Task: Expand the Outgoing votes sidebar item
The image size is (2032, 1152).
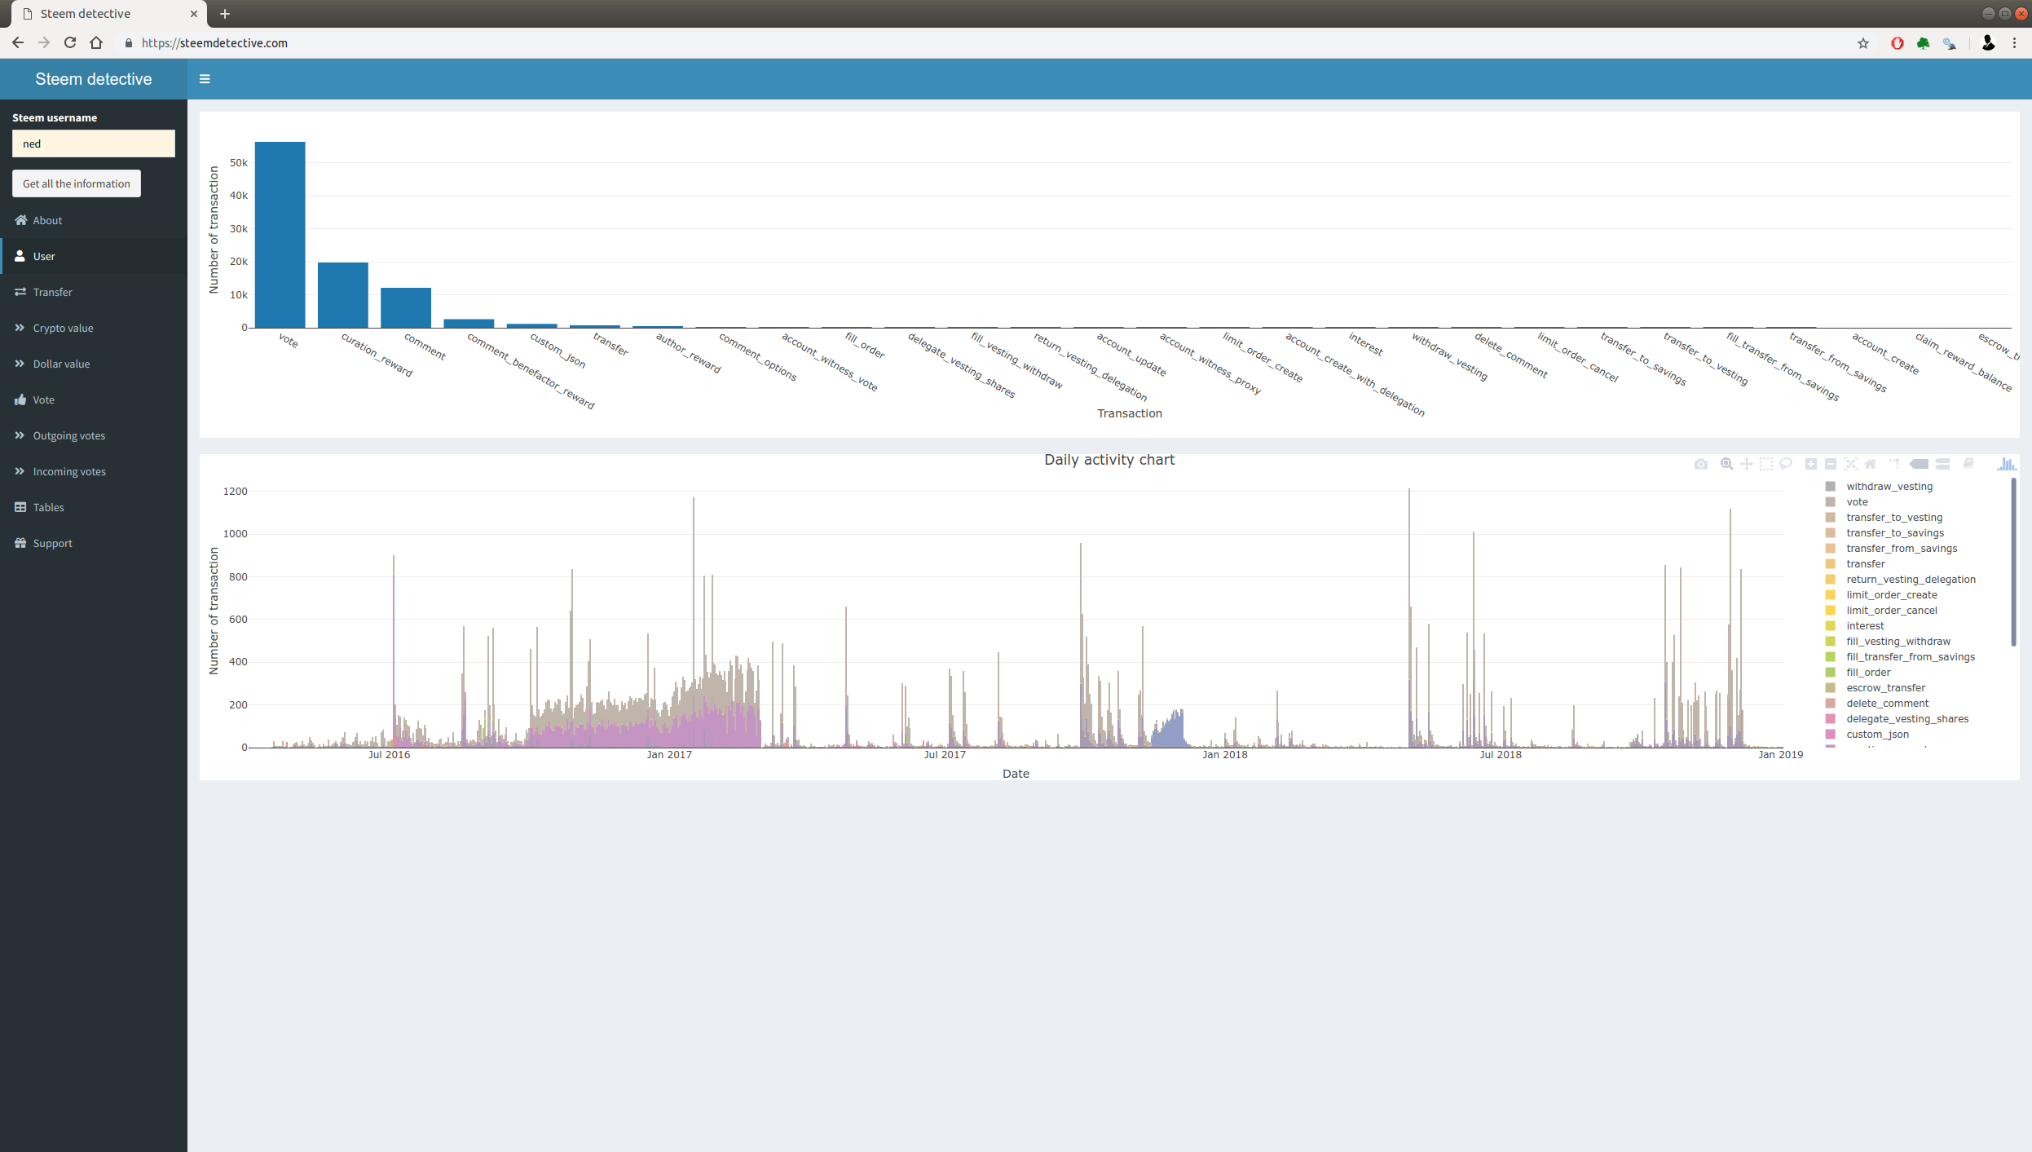Action: click(68, 436)
